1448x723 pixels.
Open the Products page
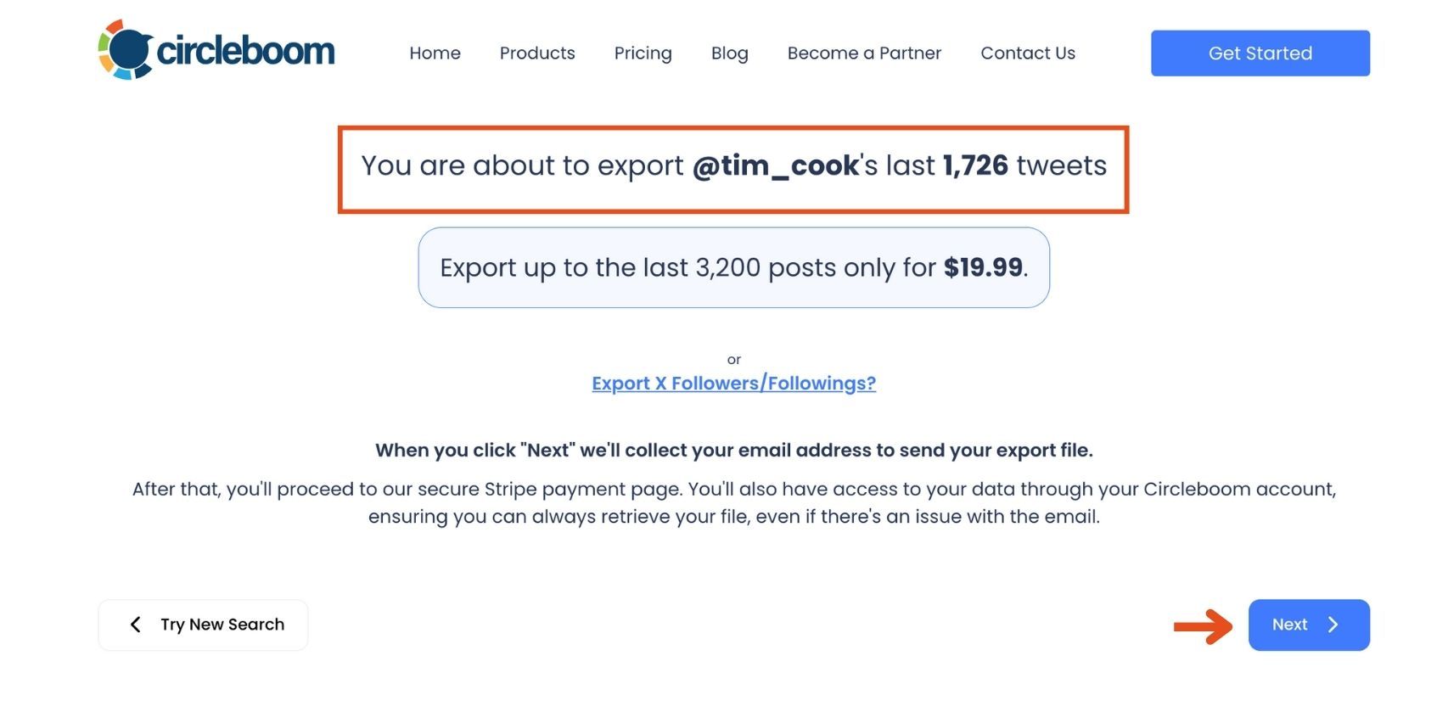[536, 53]
